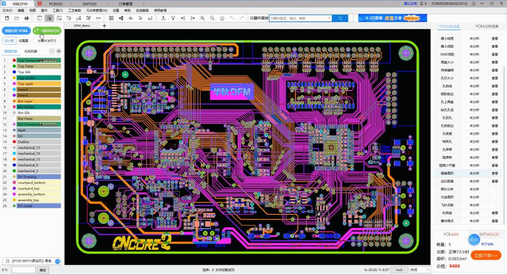Click the X Y coordinate input field
The height and width of the screenshot is (275, 507).
tap(23, 270)
